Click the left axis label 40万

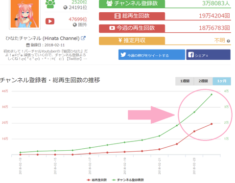[x=5, y=91]
